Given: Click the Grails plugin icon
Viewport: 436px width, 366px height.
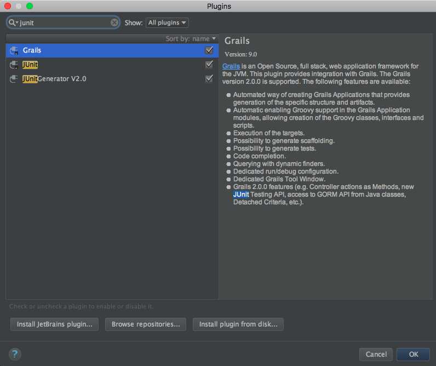Looking at the screenshot, I should (x=14, y=50).
